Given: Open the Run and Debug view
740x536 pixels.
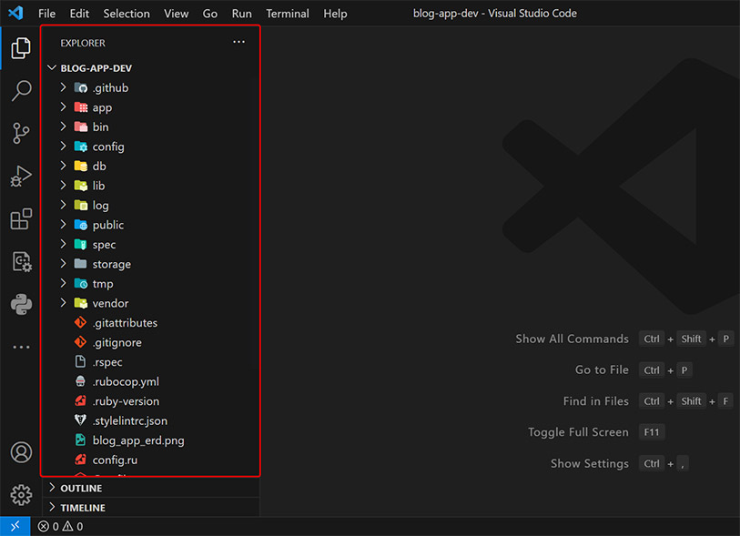Looking at the screenshot, I should (21, 177).
